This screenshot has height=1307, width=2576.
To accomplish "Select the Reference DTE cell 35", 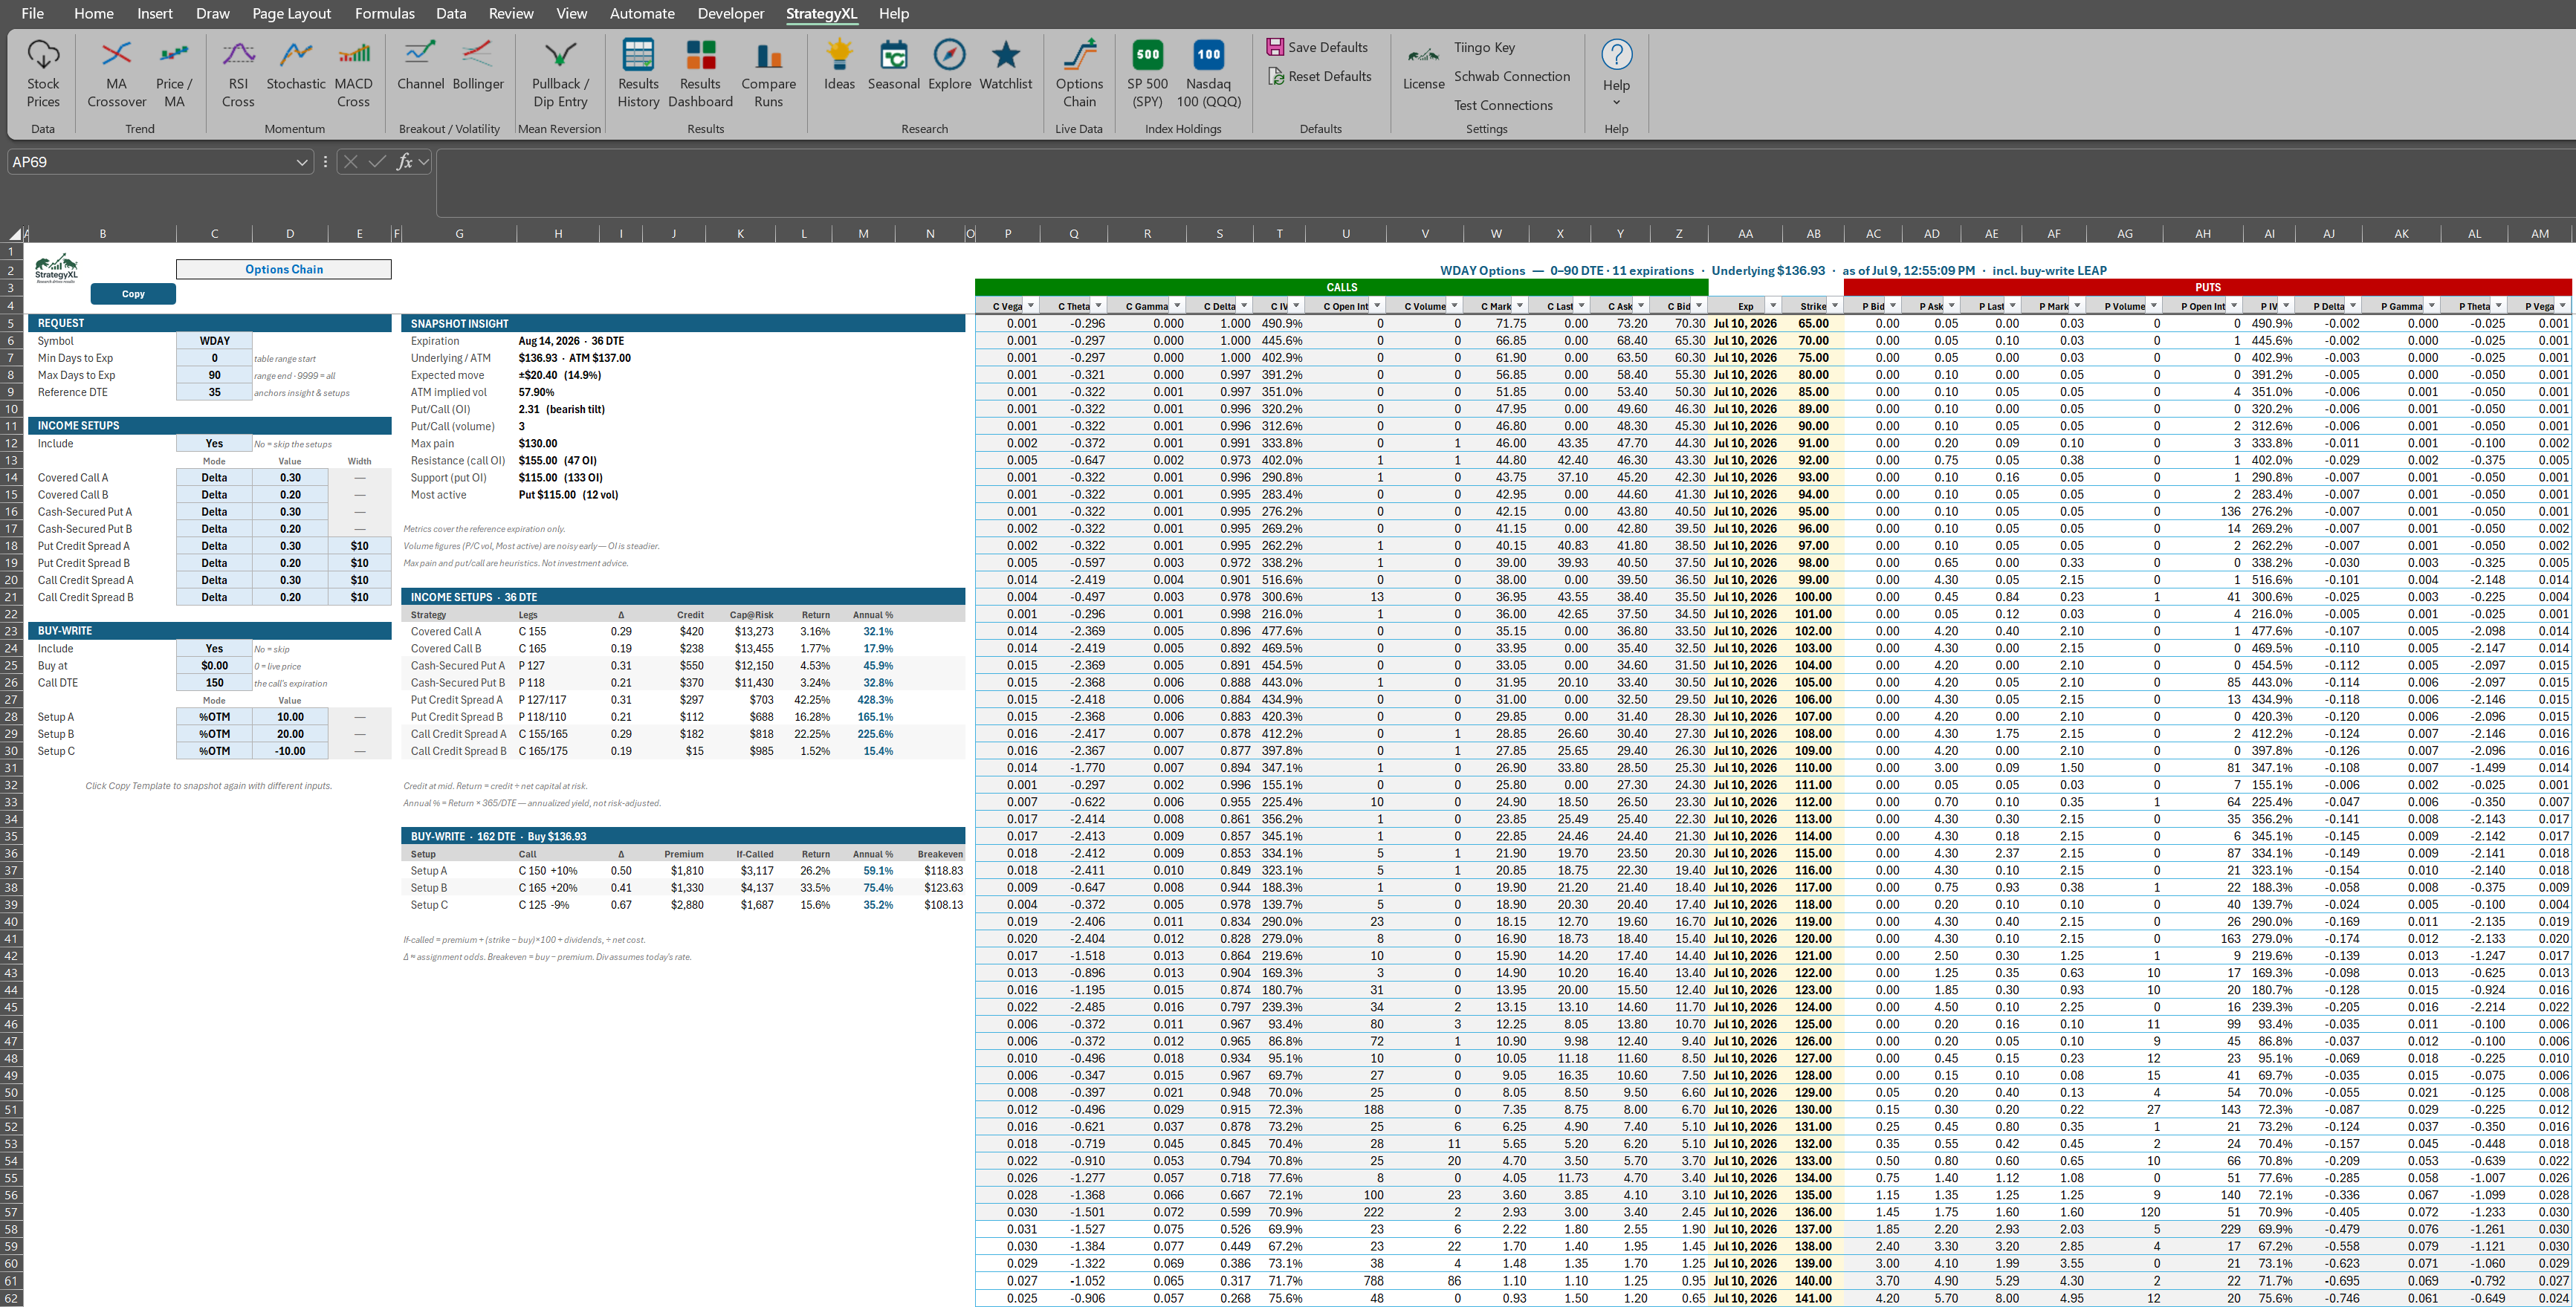I will click(x=214, y=392).
